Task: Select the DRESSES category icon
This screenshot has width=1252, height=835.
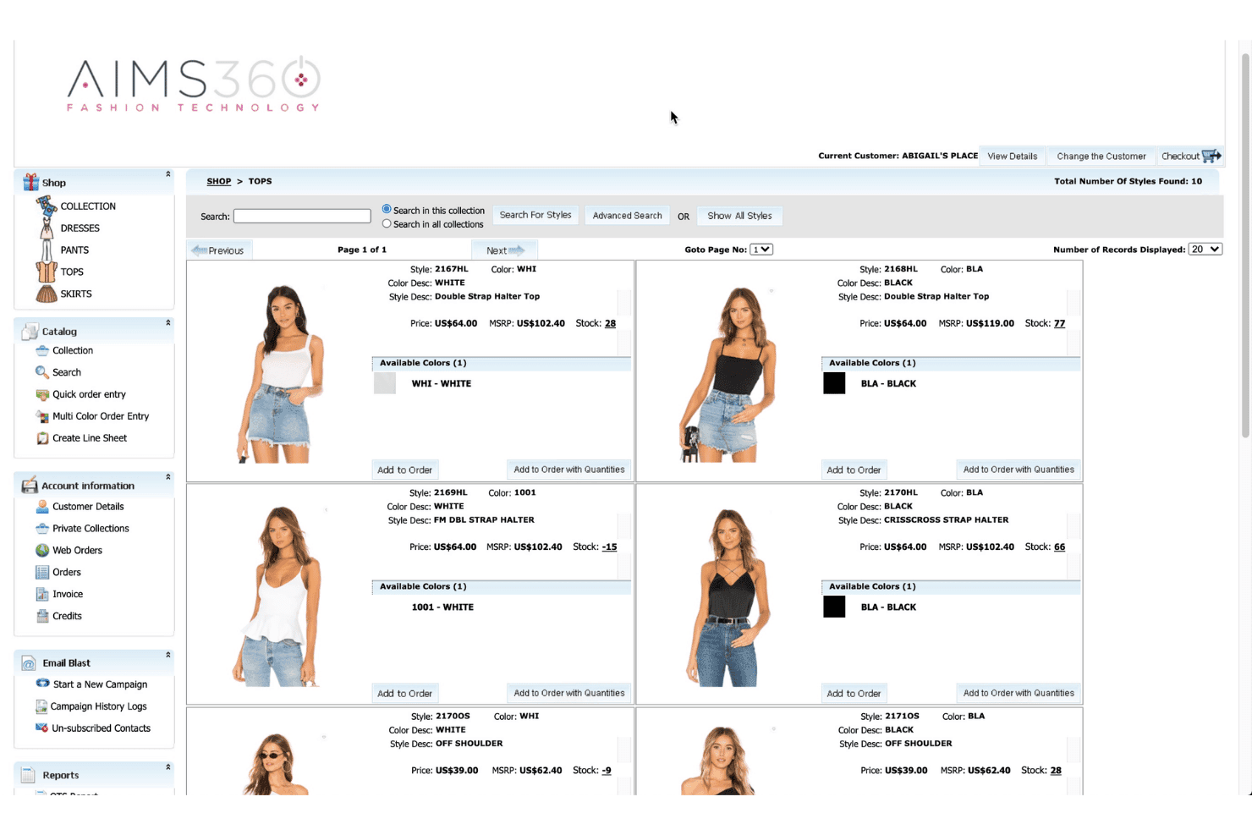Action: [47, 228]
